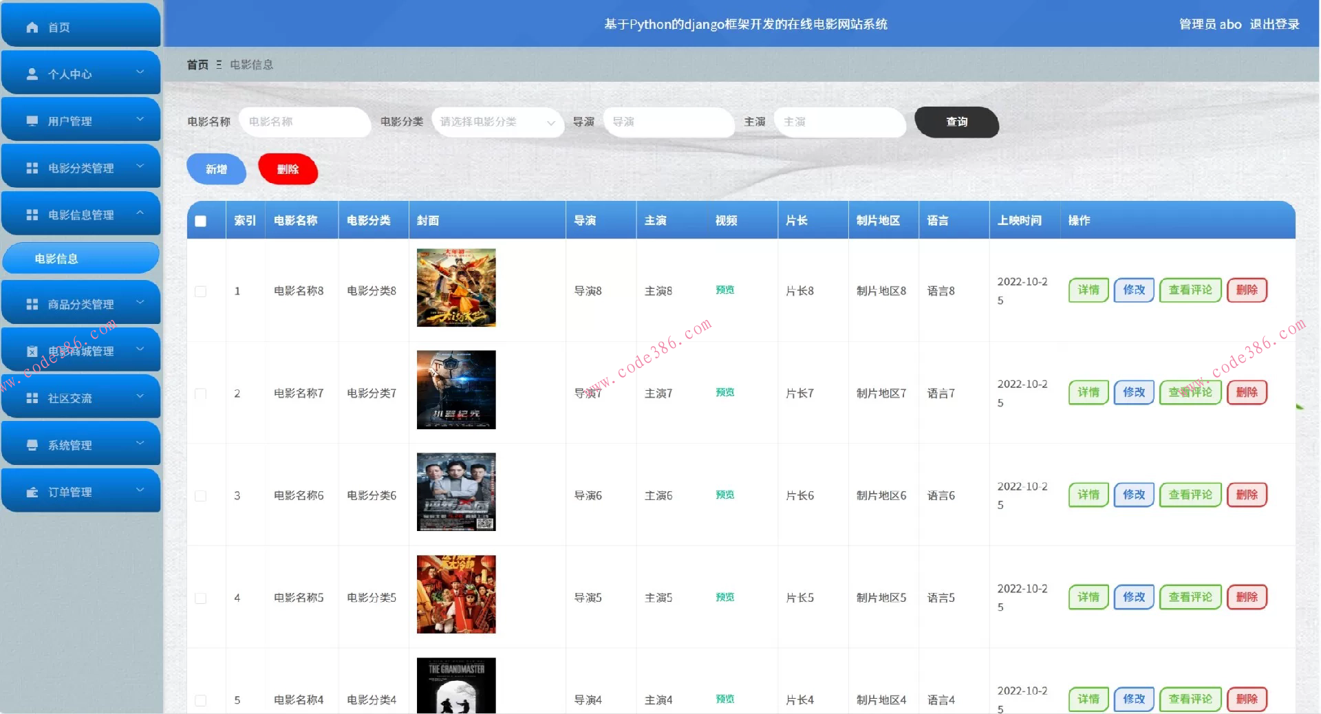Check the select-all checkbox in table header
The height and width of the screenshot is (714, 1321).
[200, 221]
